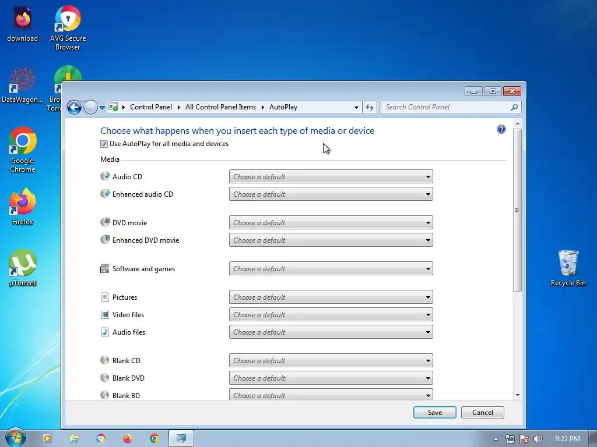Click the Firefox taskbar icon

[128, 438]
